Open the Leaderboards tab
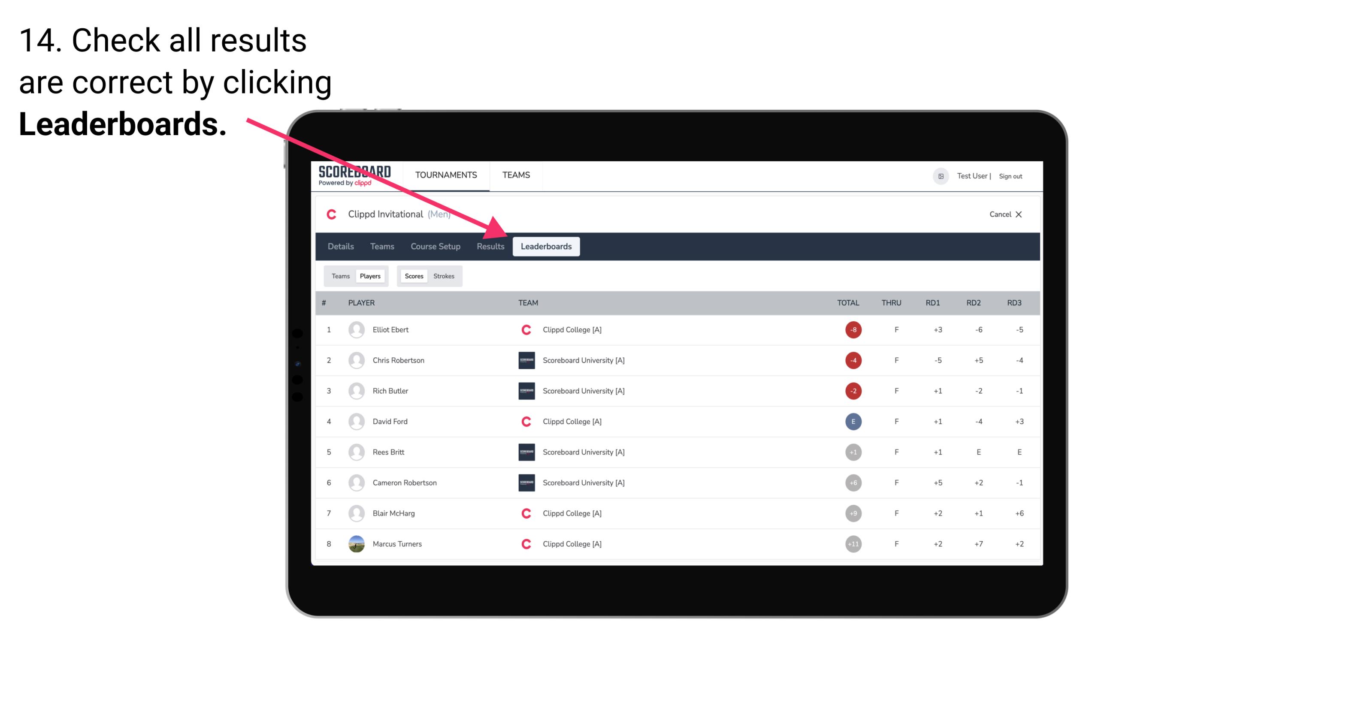The image size is (1352, 727). (x=546, y=246)
